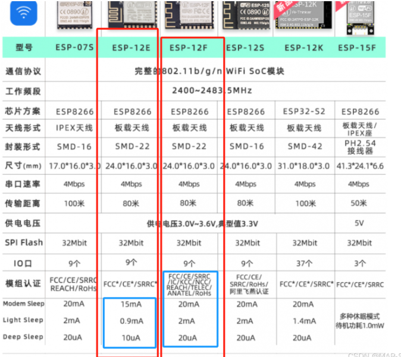Click the 工作频段 row label

click(23, 91)
